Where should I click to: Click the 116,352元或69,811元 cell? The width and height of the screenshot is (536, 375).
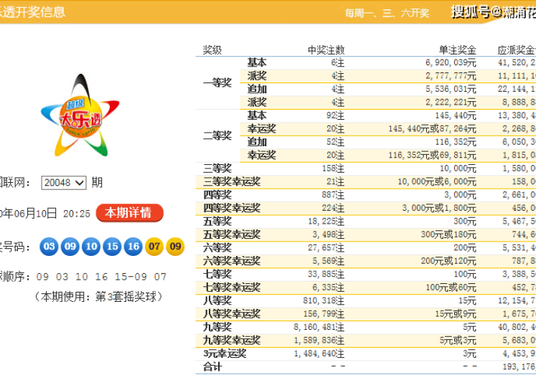tap(432, 156)
